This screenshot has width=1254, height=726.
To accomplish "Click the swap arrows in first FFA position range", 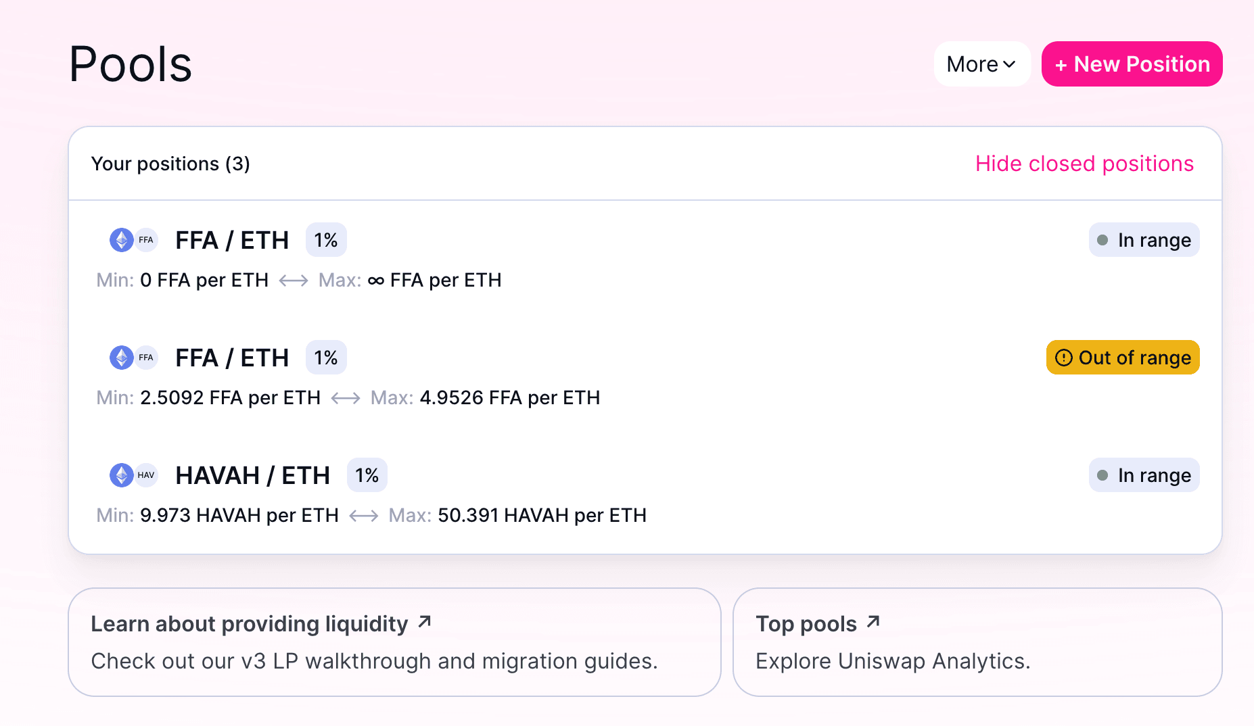I will click(294, 281).
